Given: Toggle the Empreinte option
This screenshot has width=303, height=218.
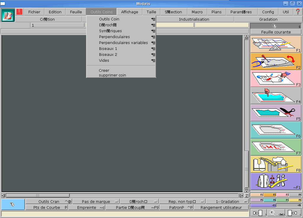Looking at the screenshot, I should click(x=87, y=208).
